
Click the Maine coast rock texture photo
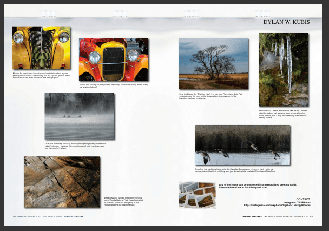tap(62, 182)
